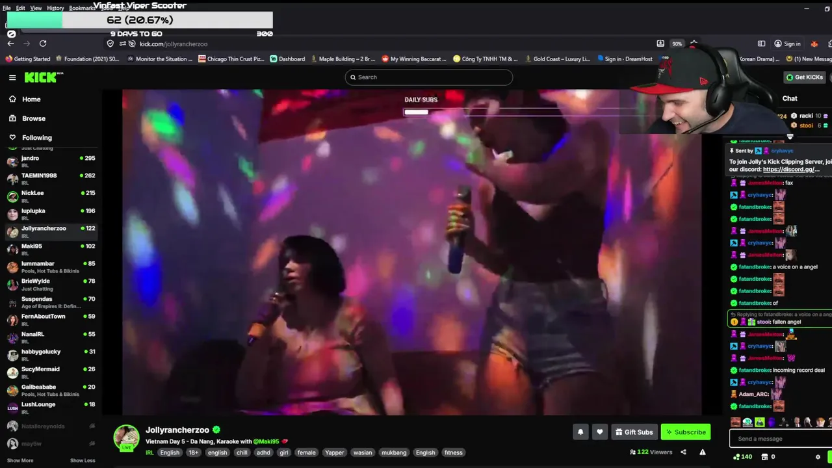Open jandro channel in Following list
Image resolution: width=832 pixels, height=468 pixels.
click(51, 161)
